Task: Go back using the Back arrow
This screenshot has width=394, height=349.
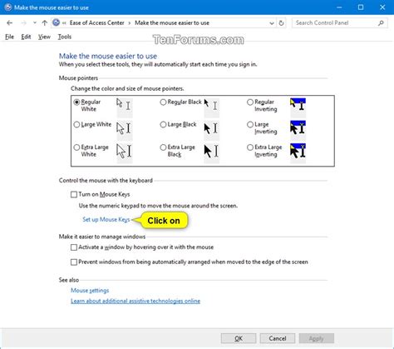Action: [x=9, y=22]
